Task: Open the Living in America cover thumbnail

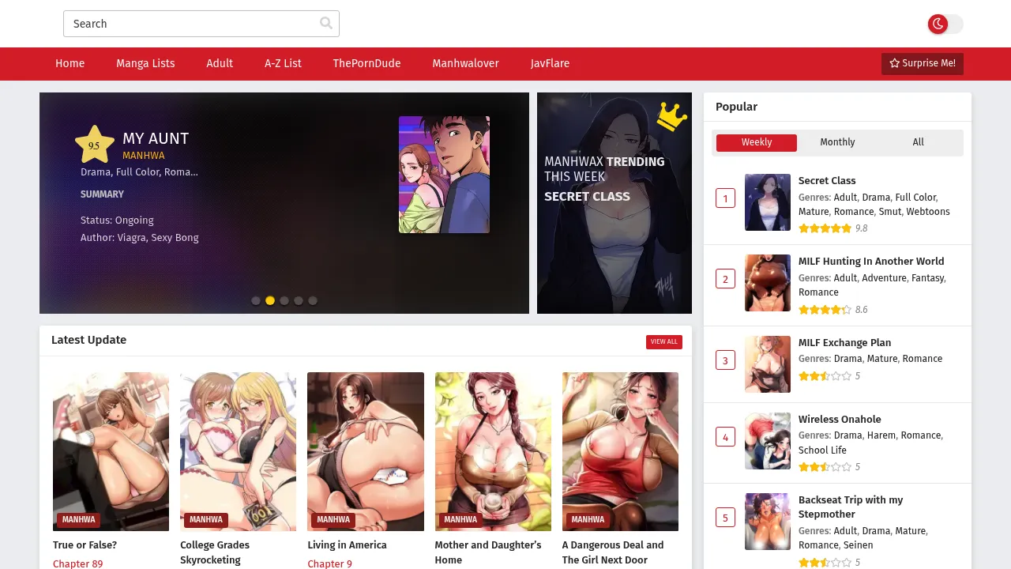Action: click(x=365, y=450)
